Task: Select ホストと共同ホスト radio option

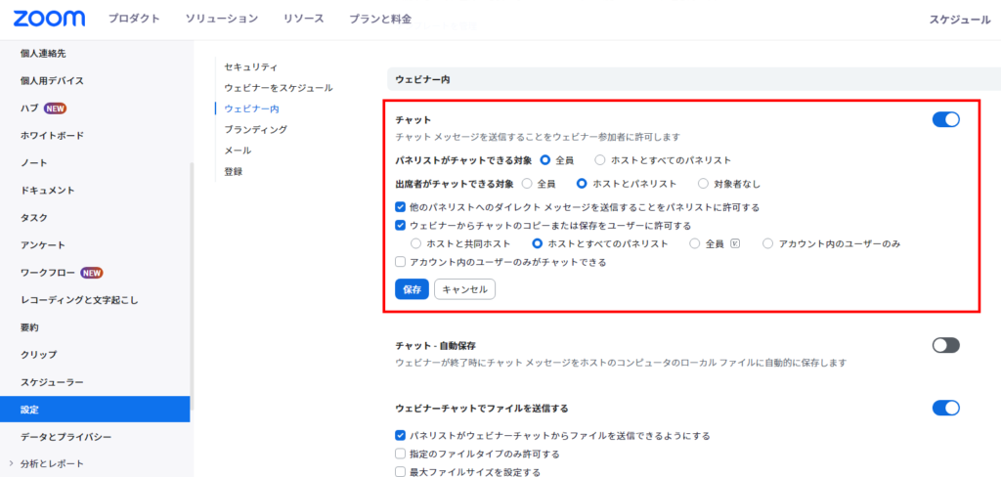Action: [x=417, y=243]
